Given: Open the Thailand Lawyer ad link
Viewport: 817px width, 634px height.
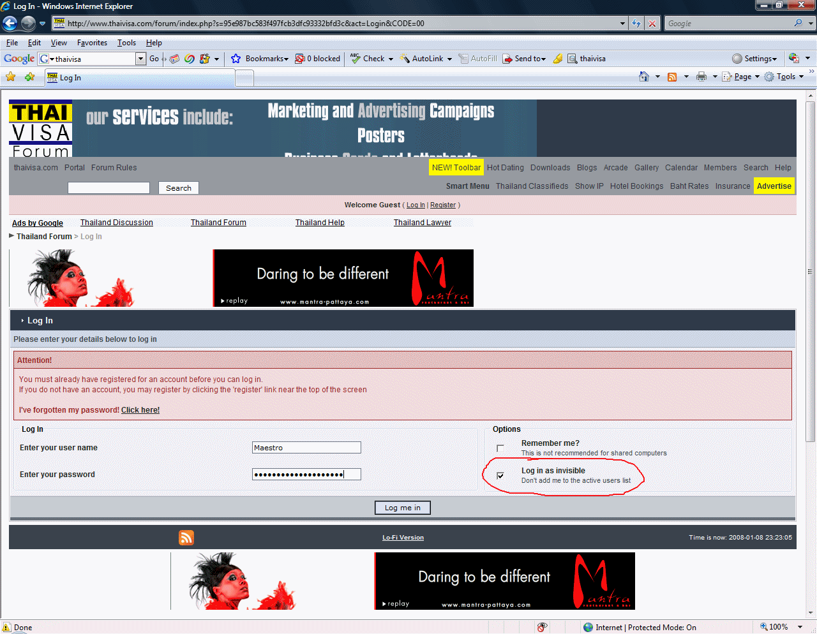Looking at the screenshot, I should [x=423, y=223].
